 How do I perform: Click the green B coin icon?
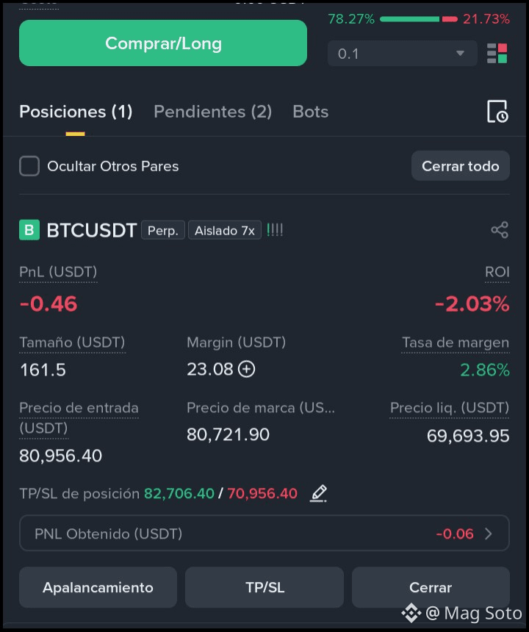point(29,230)
